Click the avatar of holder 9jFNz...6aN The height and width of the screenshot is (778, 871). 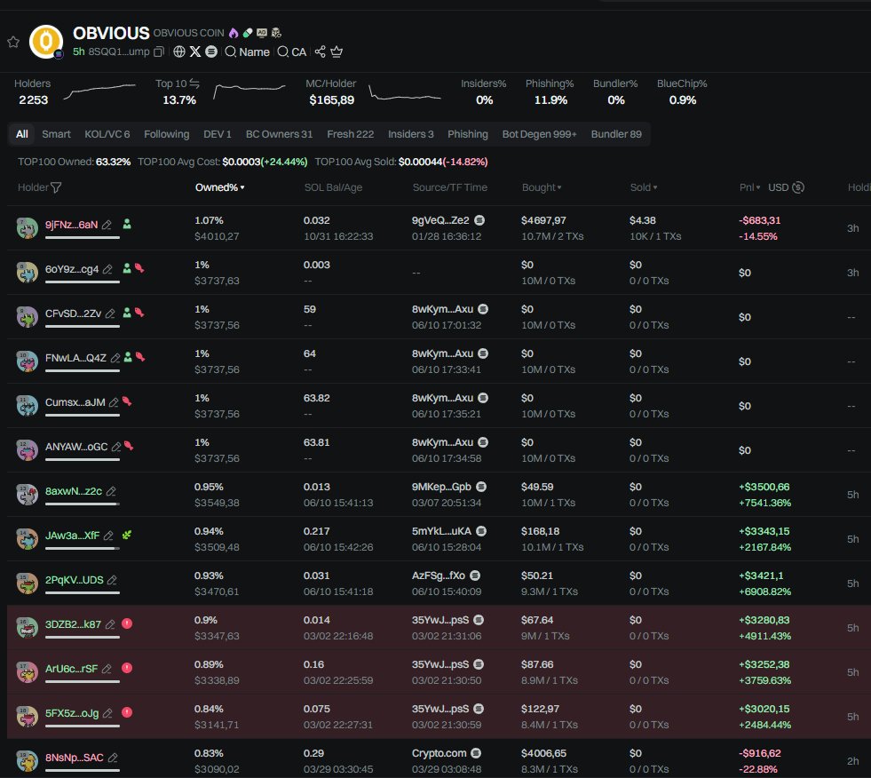27,228
